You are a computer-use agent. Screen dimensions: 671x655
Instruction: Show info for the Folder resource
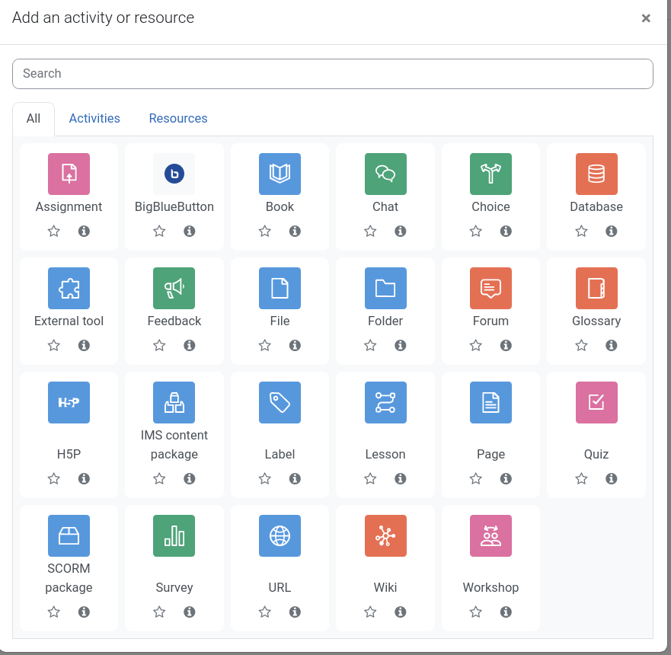(401, 345)
